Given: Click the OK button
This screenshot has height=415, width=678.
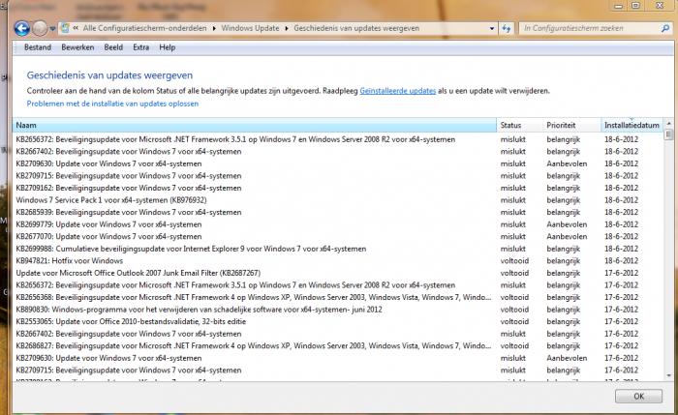Looking at the screenshot, I should click(x=638, y=397).
